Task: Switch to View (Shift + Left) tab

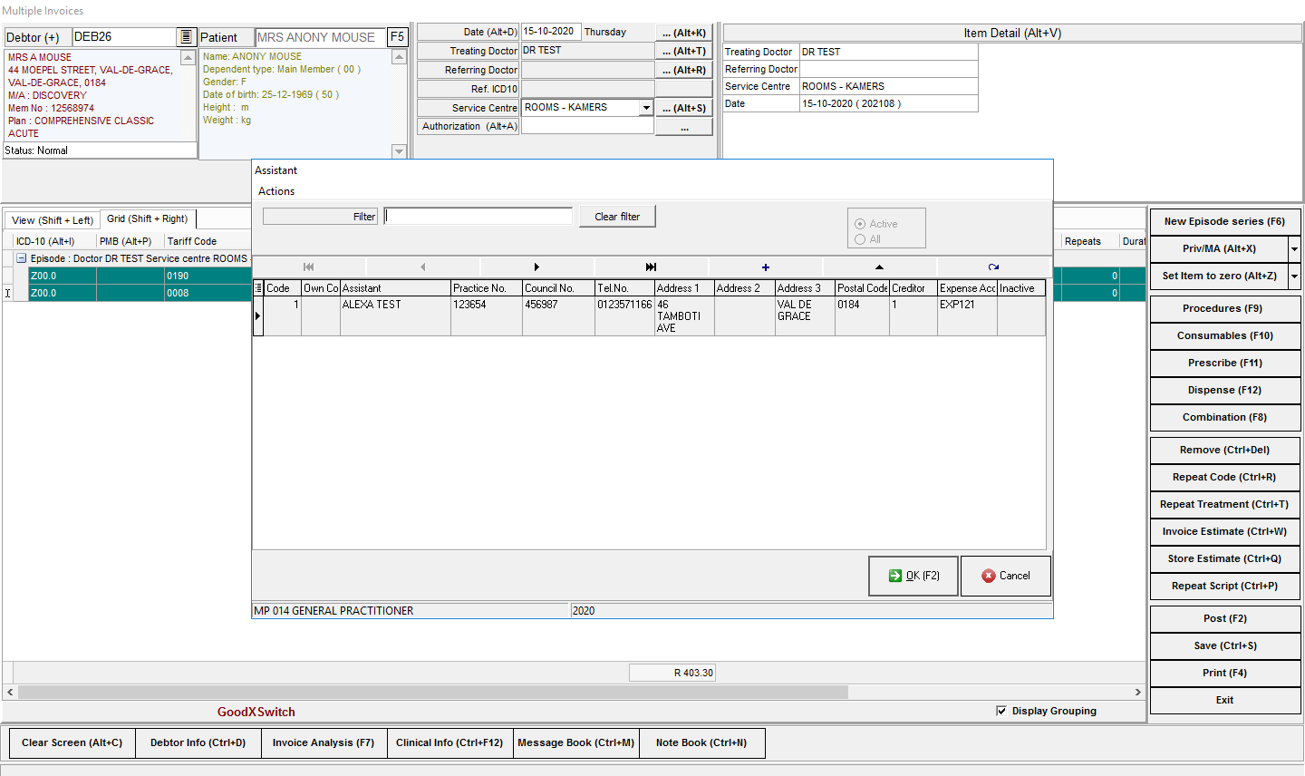Action: pyautogui.click(x=53, y=220)
